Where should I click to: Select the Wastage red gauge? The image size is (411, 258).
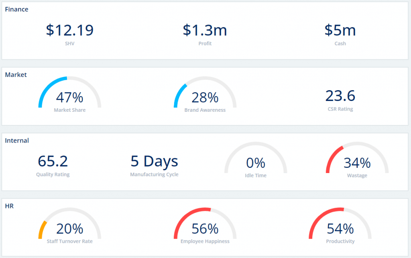pos(357,159)
